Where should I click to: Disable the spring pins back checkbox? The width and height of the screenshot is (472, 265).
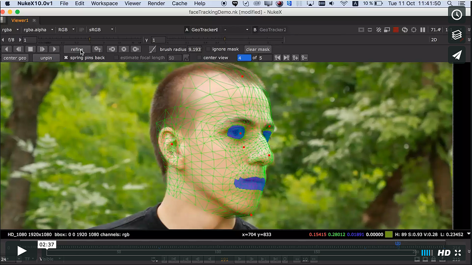point(66,58)
